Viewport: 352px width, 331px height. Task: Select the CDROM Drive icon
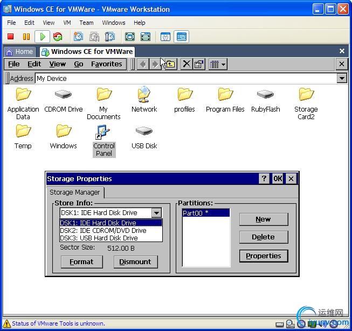coord(63,95)
